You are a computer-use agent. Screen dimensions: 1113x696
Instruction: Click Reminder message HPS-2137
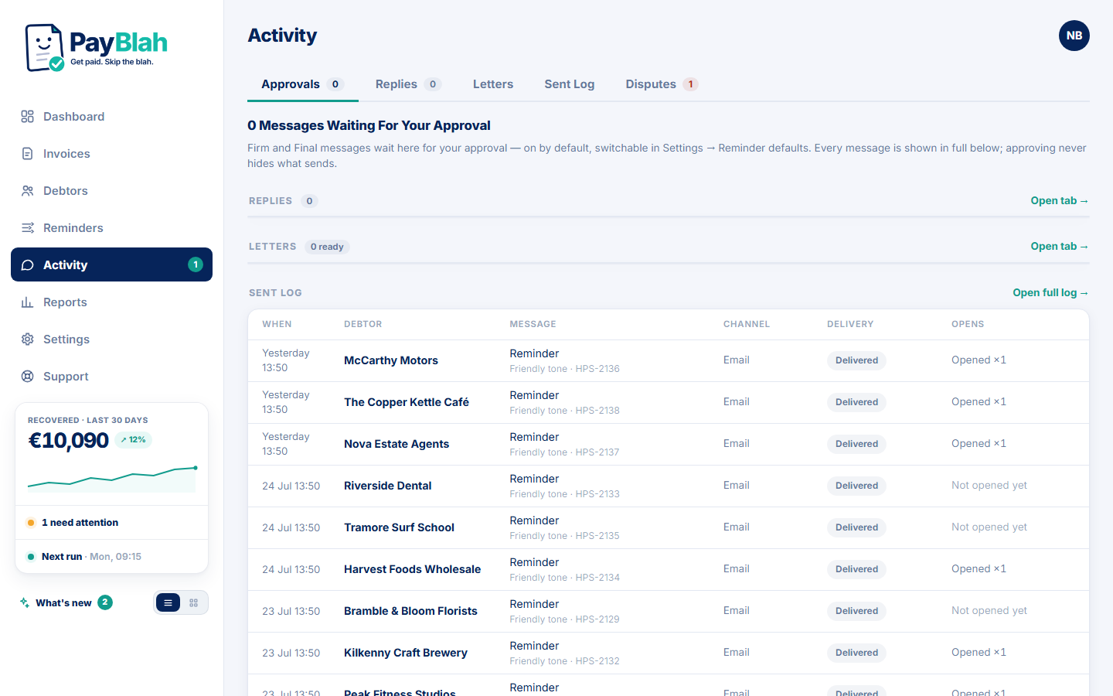564,444
